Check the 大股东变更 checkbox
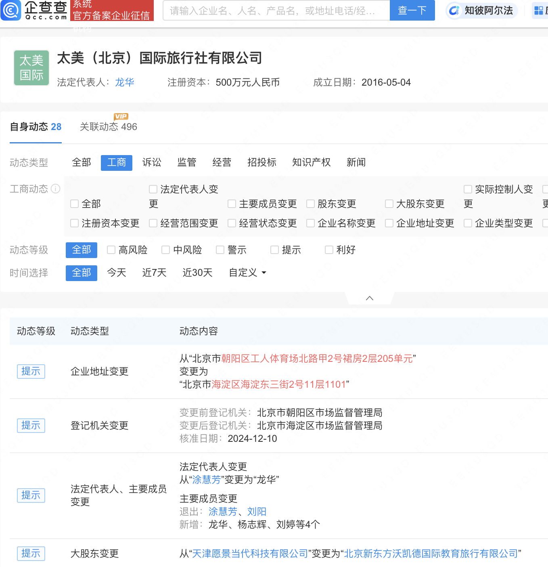Image resolution: width=548 pixels, height=567 pixels. [389, 204]
